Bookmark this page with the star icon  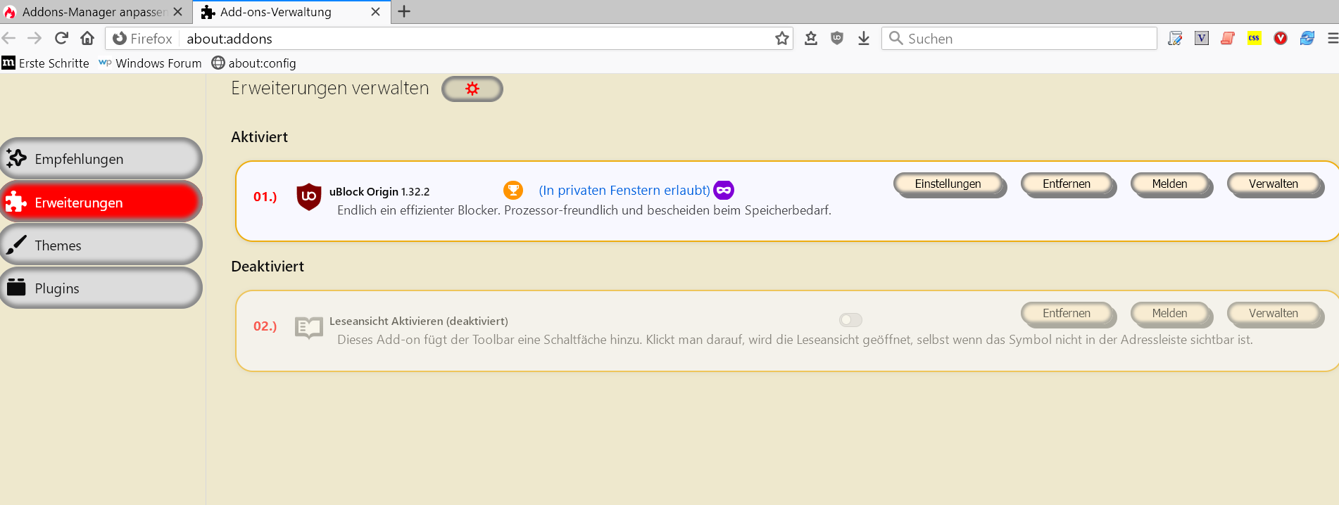point(781,39)
